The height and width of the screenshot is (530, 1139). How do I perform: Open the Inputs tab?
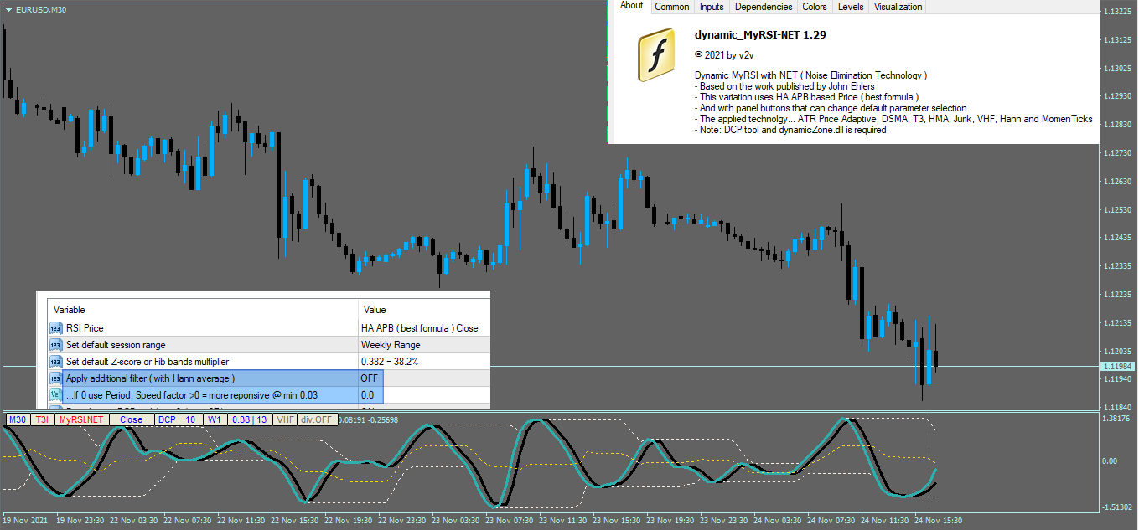click(x=712, y=7)
